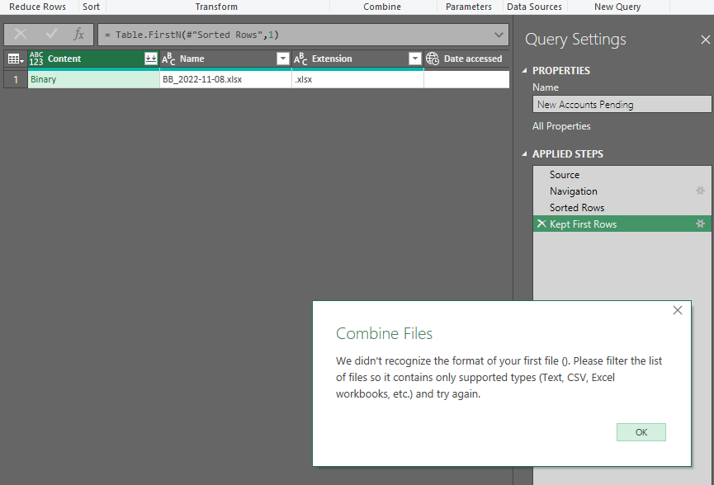Click OK in the Combine Files dialog
This screenshot has height=485, width=714.
[641, 432]
